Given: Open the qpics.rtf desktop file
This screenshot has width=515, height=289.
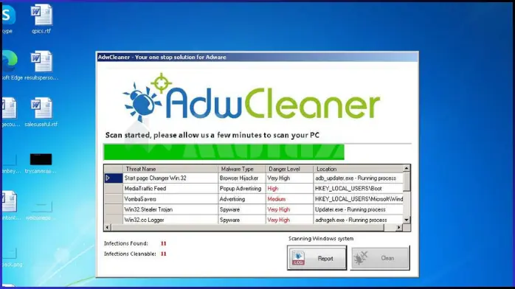Looking at the screenshot, I should coord(41,18).
